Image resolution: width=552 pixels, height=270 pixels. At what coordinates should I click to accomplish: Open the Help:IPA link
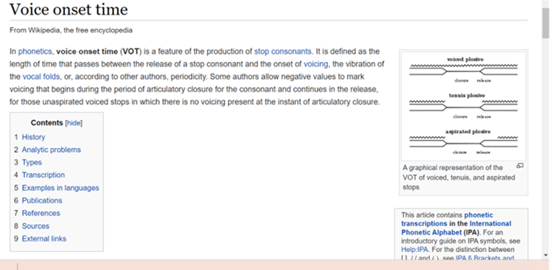pyautogui.click(x=415, y=250)
